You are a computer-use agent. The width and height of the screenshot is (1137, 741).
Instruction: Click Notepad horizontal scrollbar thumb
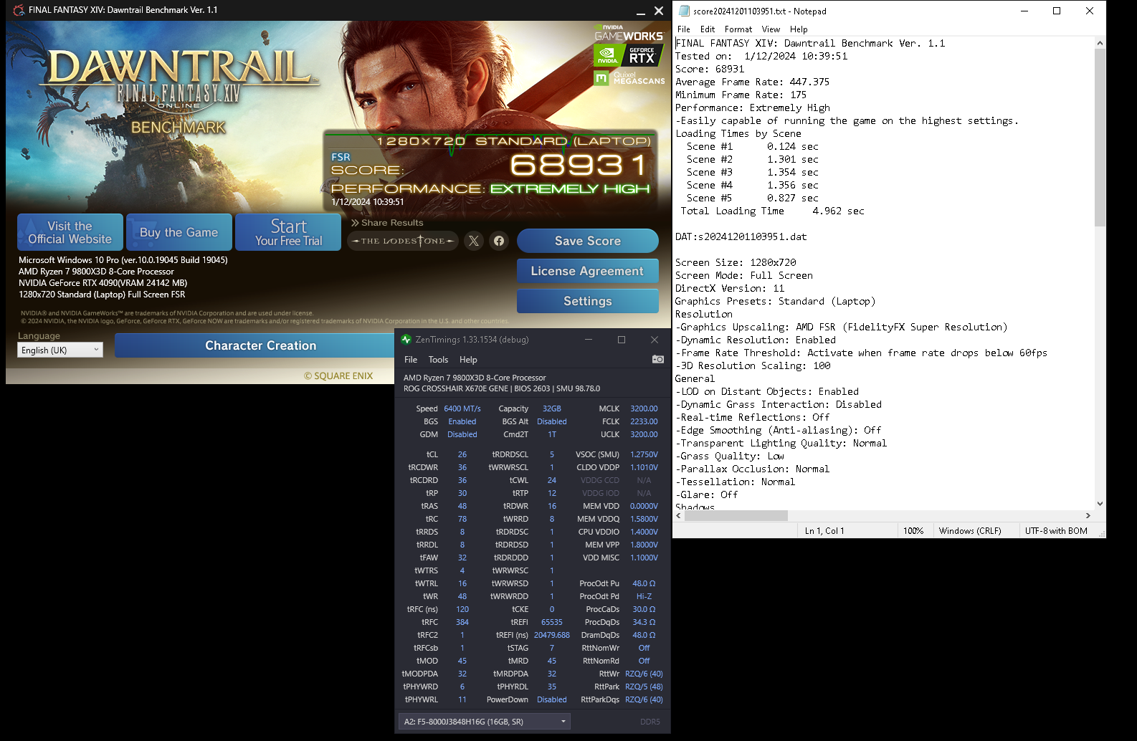click(x=736, y=515)
